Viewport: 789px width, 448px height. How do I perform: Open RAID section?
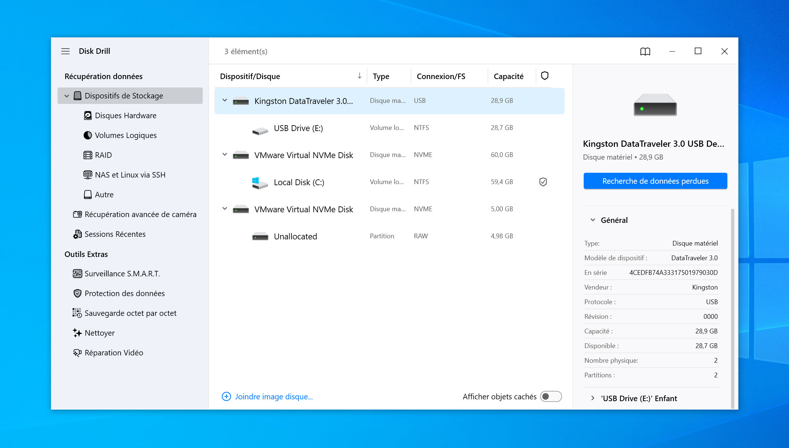[103, 155]
